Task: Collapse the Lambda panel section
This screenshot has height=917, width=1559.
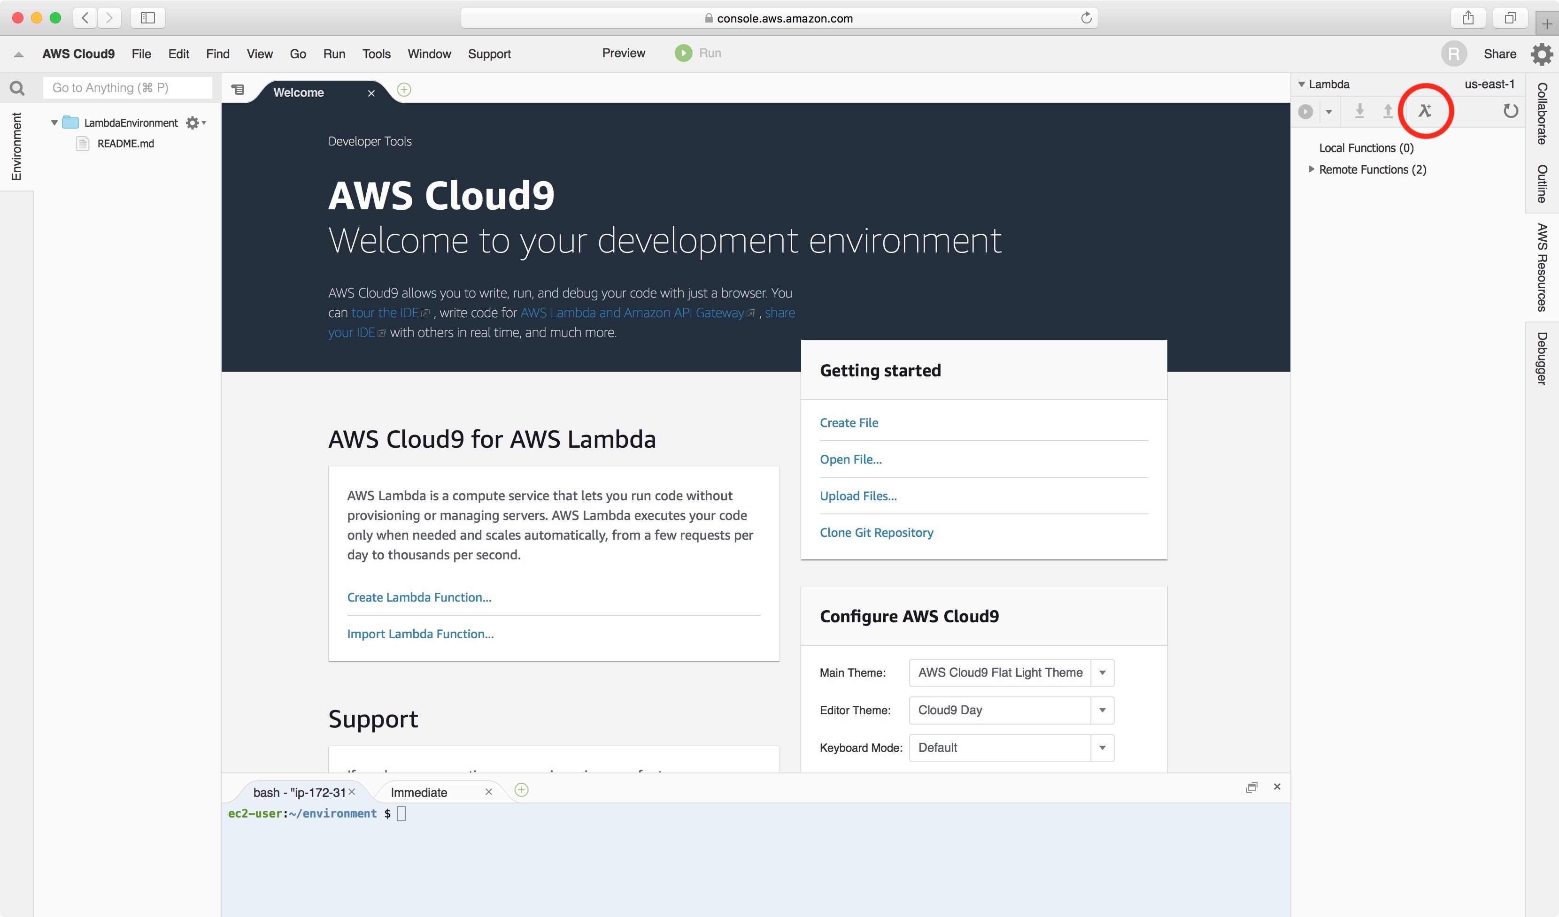Action: [1302, 84]
